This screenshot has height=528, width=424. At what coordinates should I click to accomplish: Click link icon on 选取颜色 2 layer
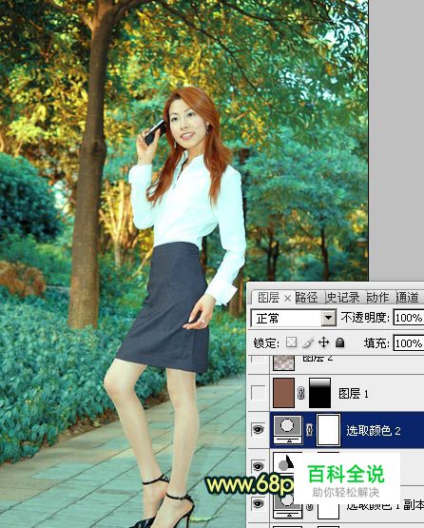(x=310, y=429)
